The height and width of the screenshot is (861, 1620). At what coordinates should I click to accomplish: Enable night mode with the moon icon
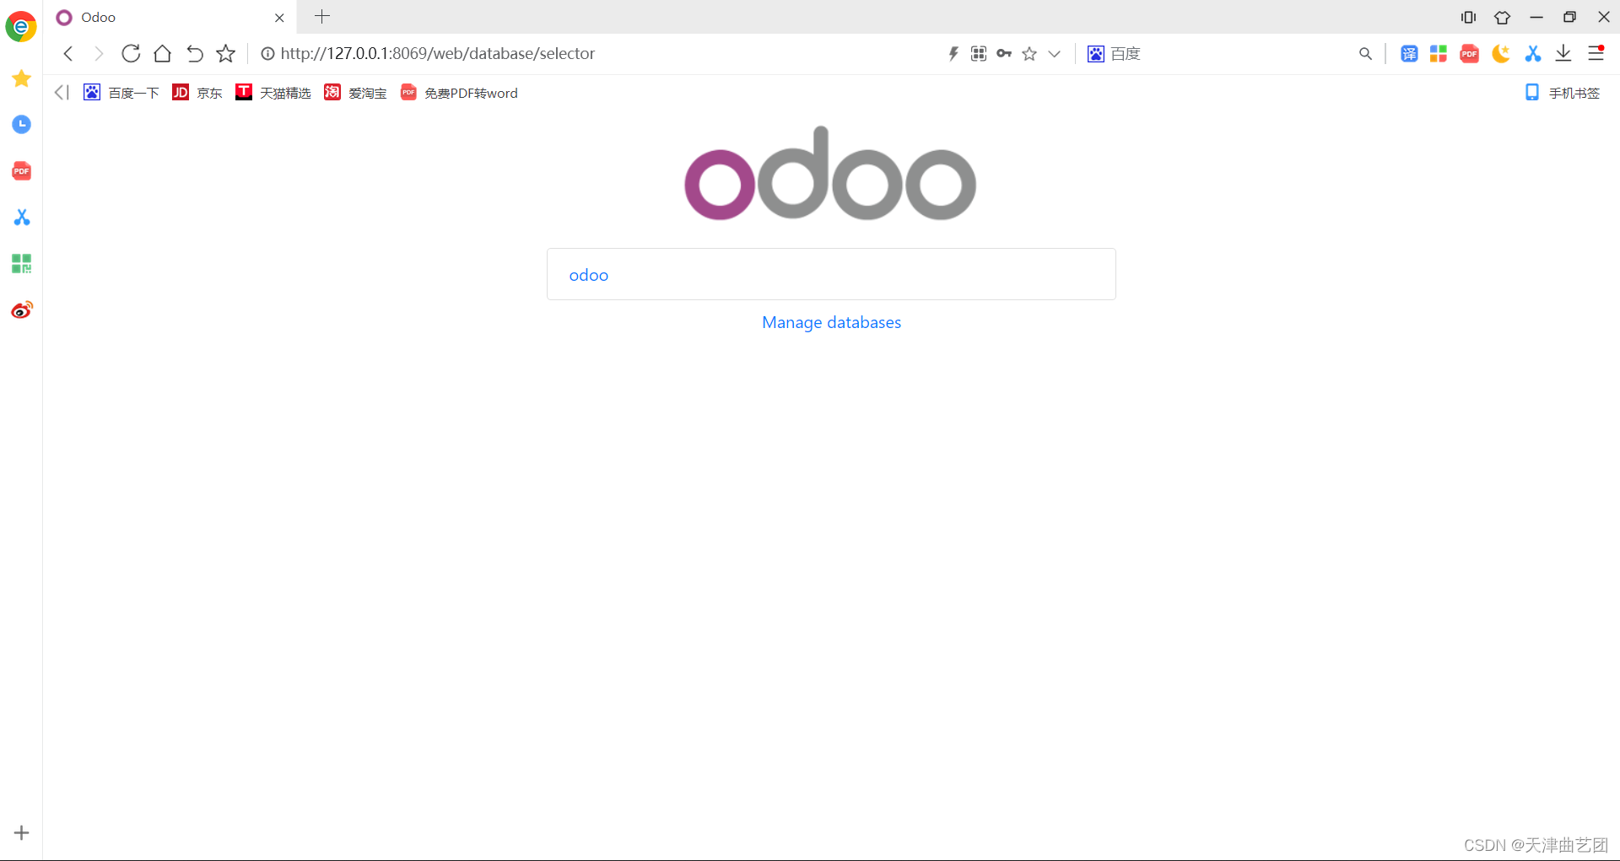point(1500,53)
